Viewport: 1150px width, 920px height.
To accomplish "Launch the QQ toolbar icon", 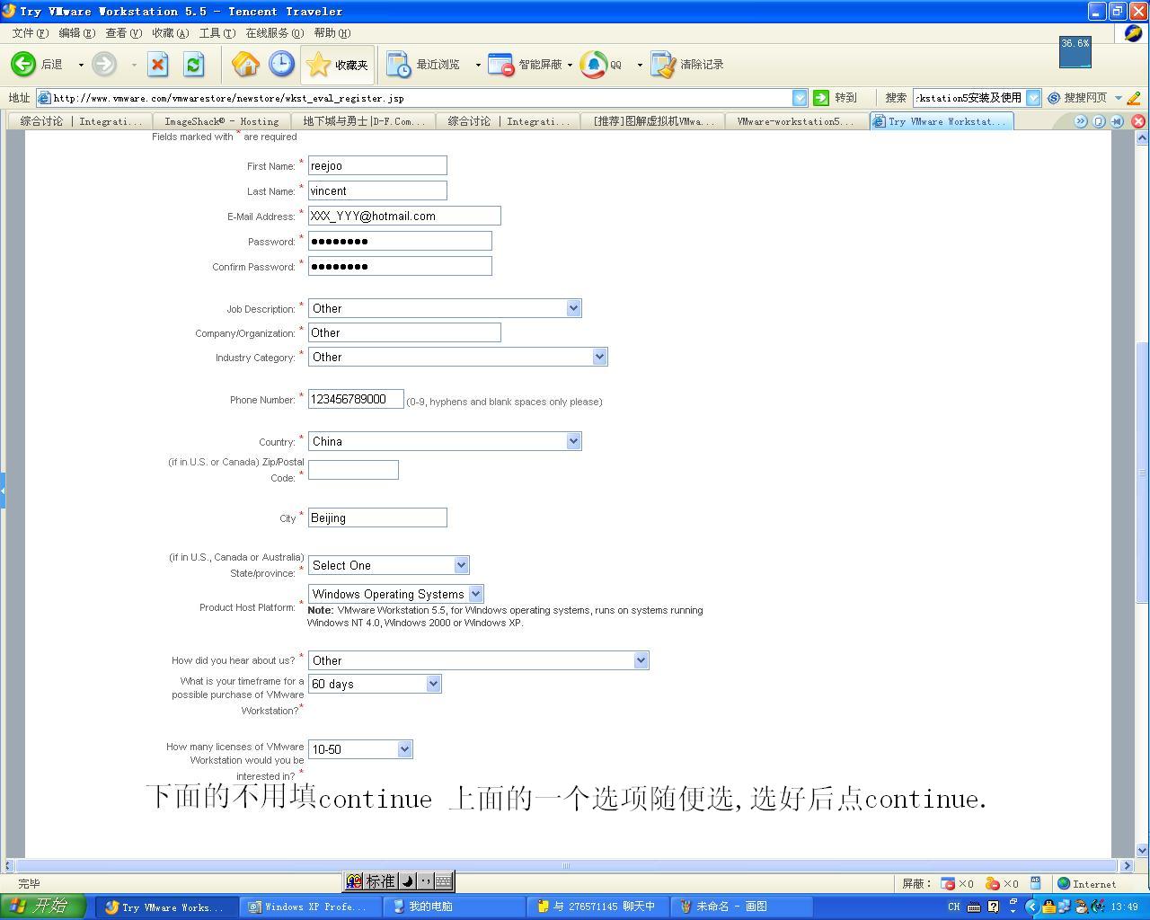I will pos(601,64).
